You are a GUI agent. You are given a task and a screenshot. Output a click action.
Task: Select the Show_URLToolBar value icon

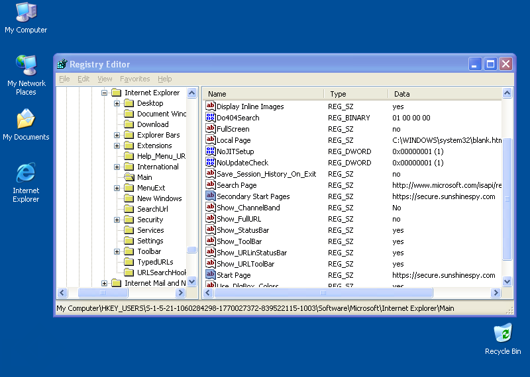pos(210,264)
